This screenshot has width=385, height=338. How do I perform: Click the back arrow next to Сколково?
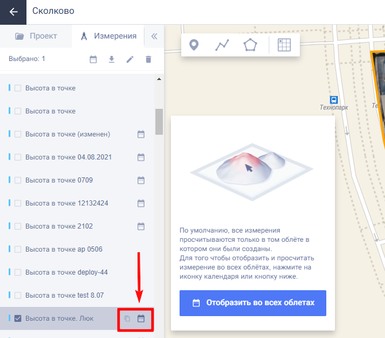click(x=13, y=12)
